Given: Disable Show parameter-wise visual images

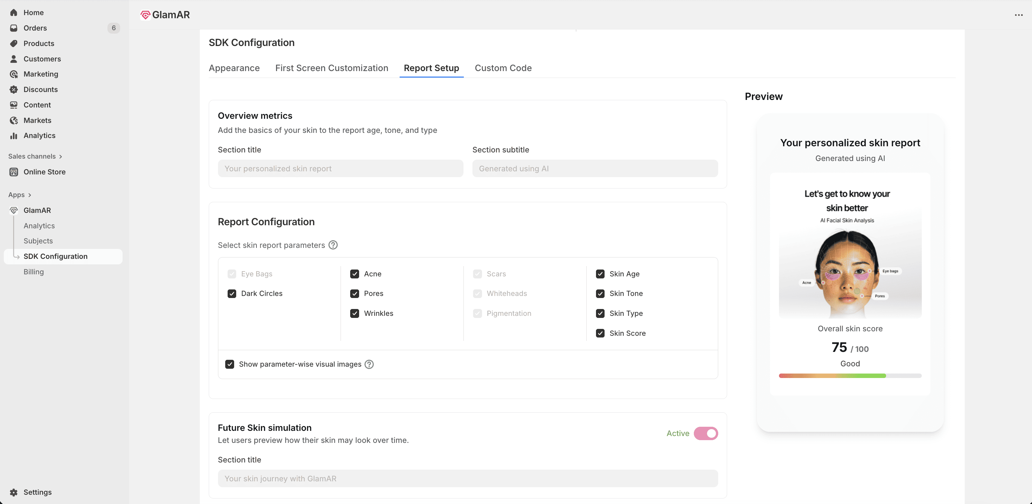Looking at the screenshot, I should (x=230, y=364).
